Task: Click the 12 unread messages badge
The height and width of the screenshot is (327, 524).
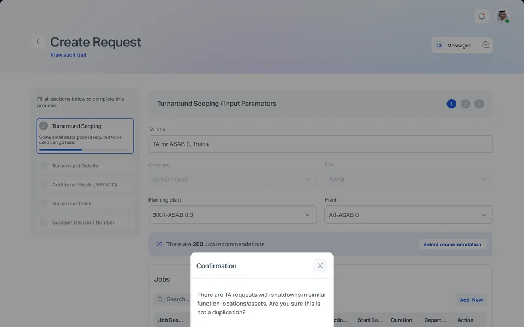Action: pos(439,45)
